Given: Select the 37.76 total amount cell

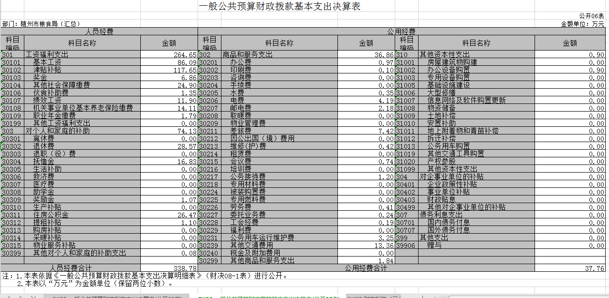Looking at the screenshot, I should [x=570, y=268].
